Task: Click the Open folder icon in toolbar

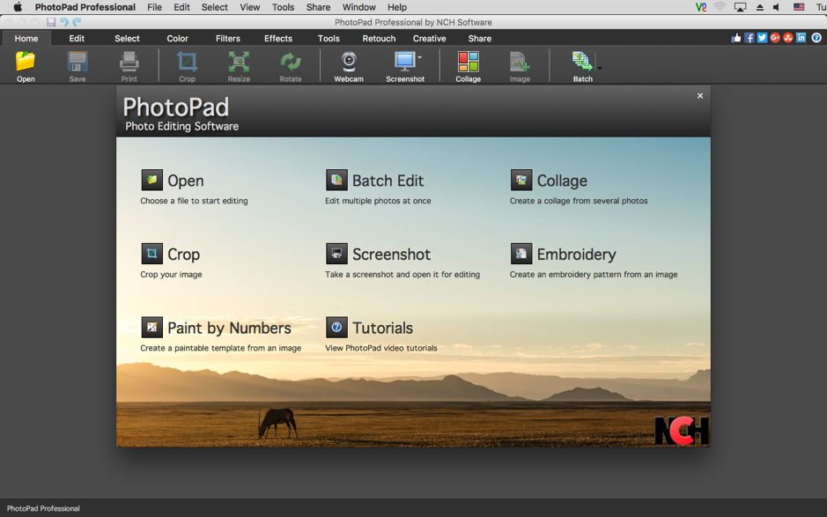Action: [x=26, y=62]
